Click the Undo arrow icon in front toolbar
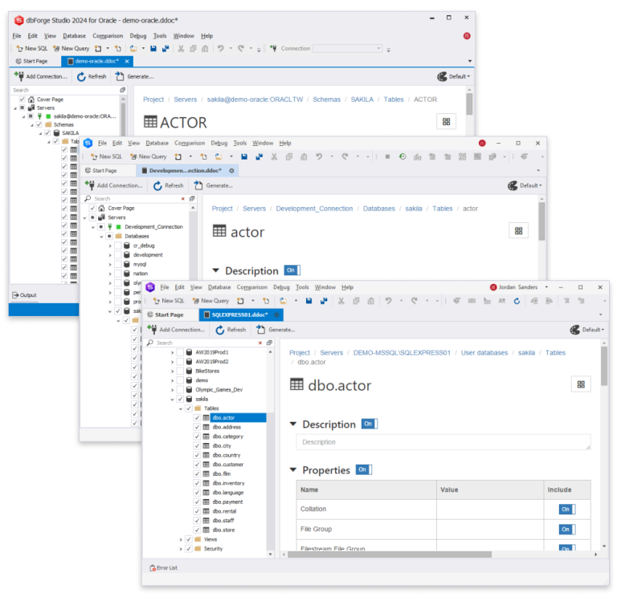Image resolution: width=617 pixels, height=597 pixels. pos(388,301)
